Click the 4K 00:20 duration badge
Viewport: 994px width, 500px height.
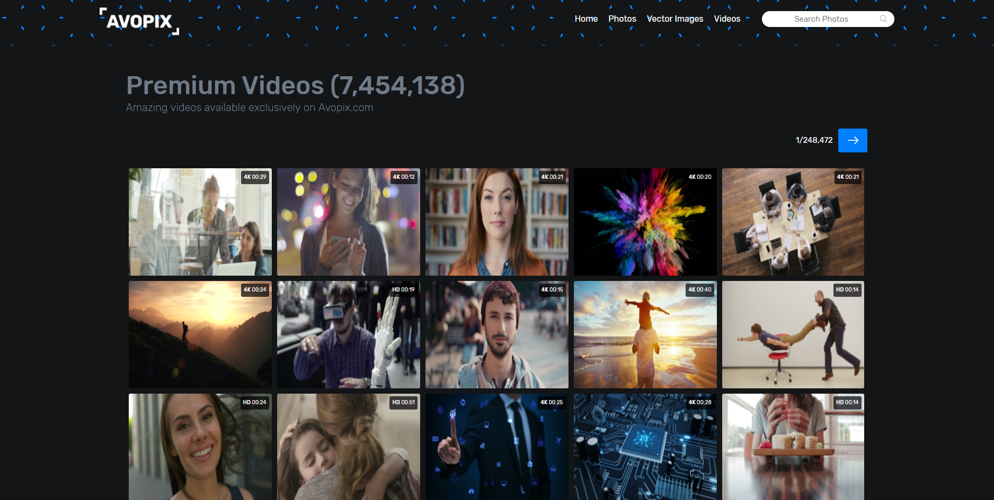pyautogui.click(x=700, y=177)
